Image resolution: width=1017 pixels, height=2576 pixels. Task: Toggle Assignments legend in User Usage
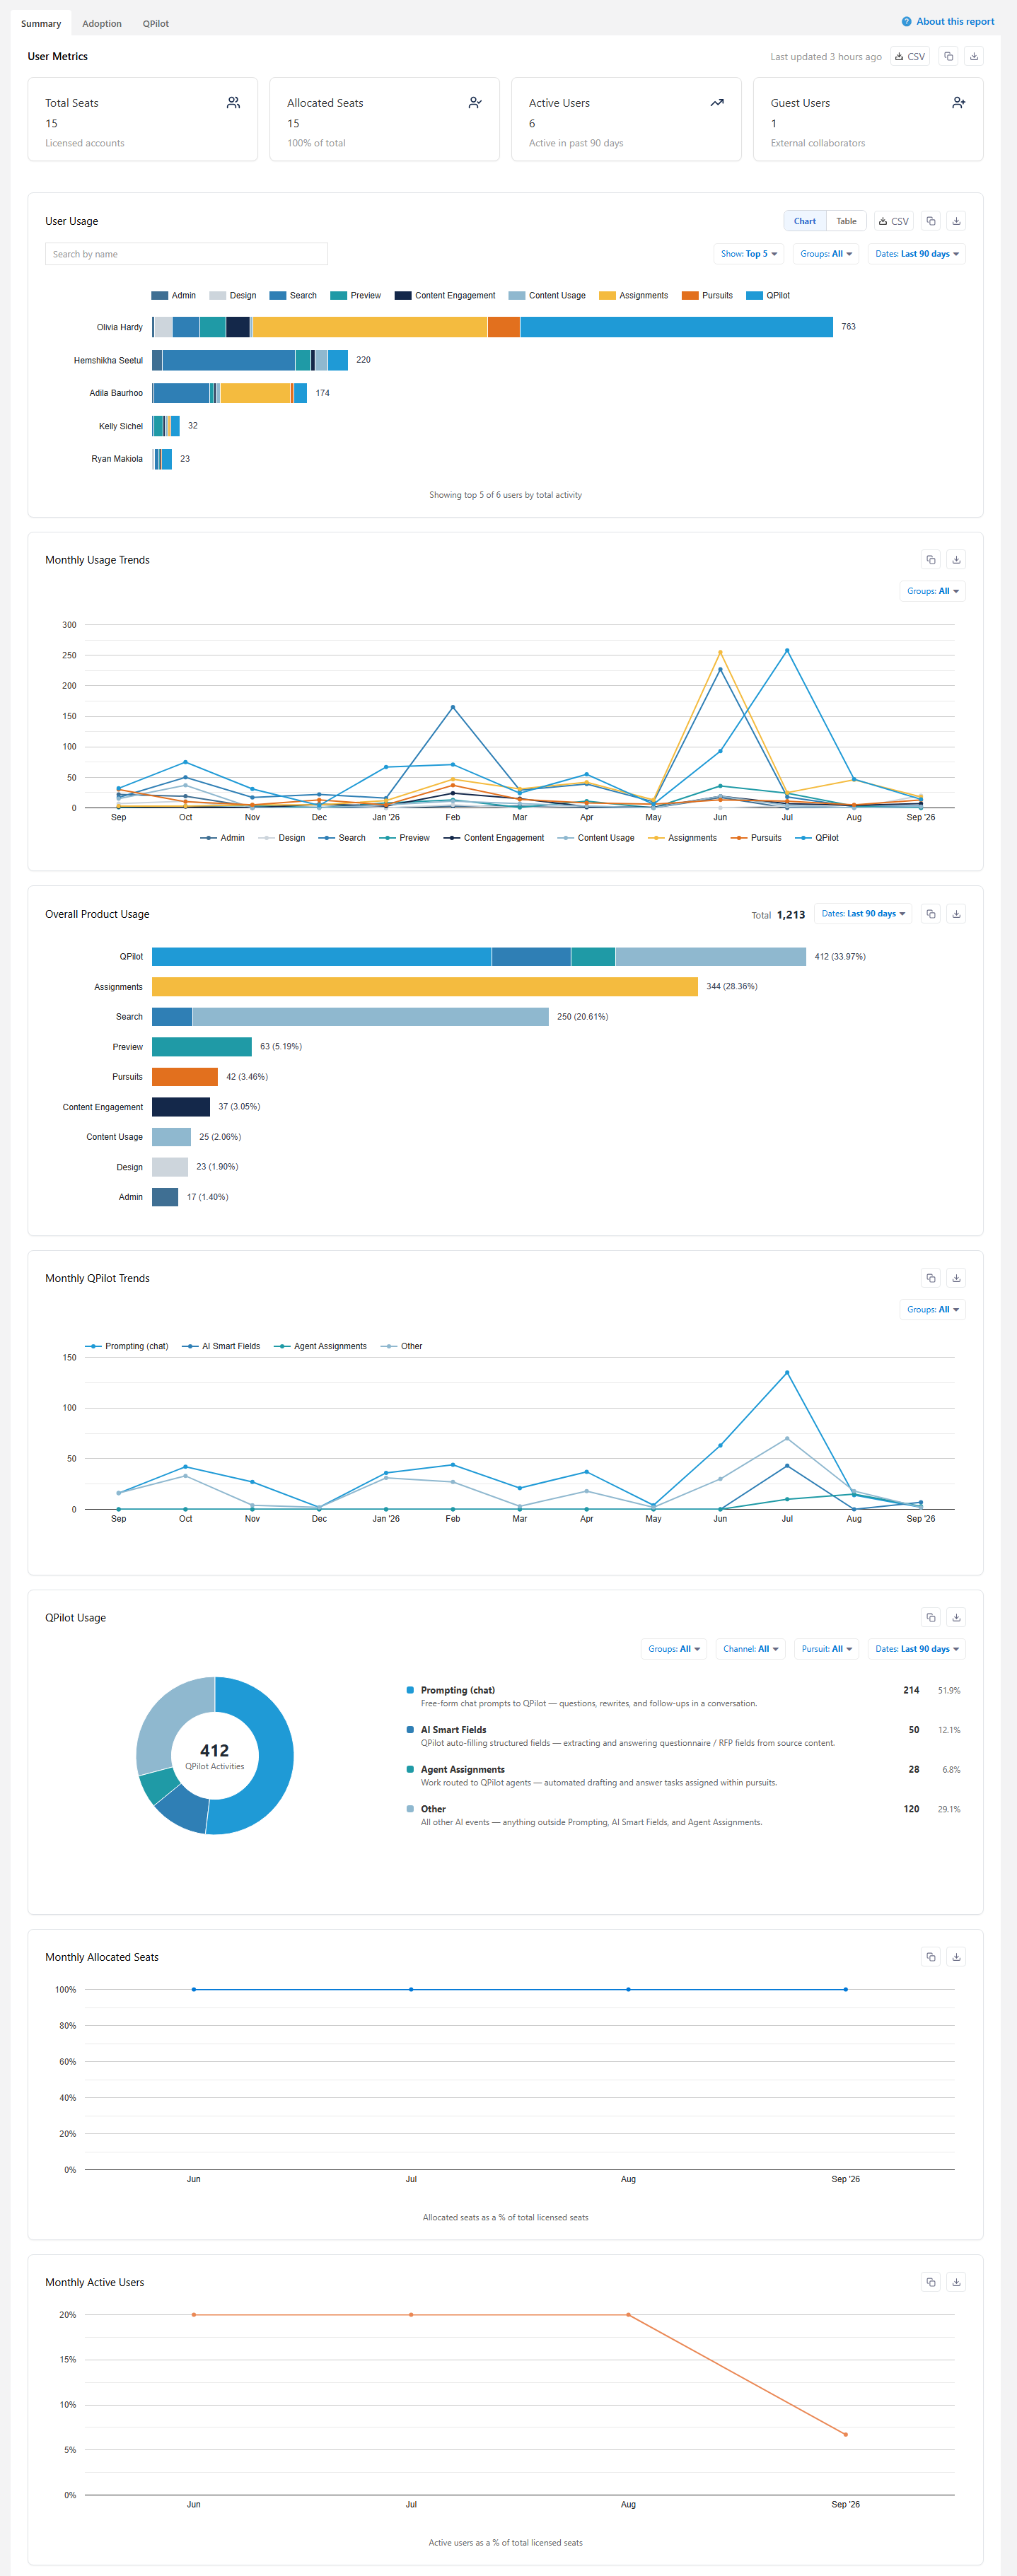click(633, 295)
